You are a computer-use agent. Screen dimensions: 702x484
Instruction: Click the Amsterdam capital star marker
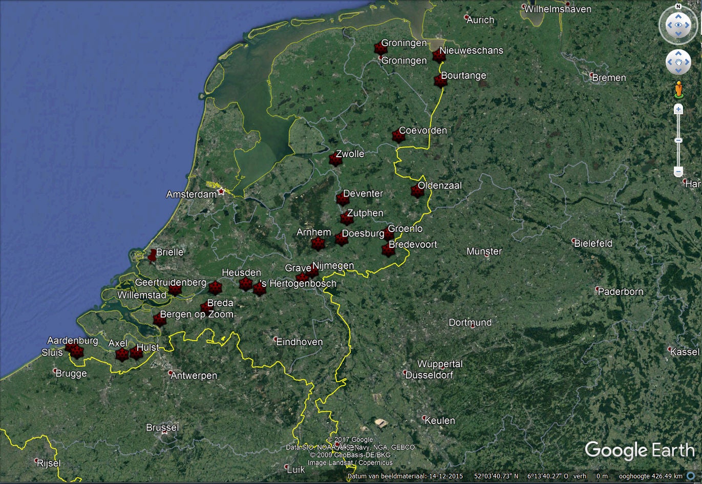tap(221, 192)
